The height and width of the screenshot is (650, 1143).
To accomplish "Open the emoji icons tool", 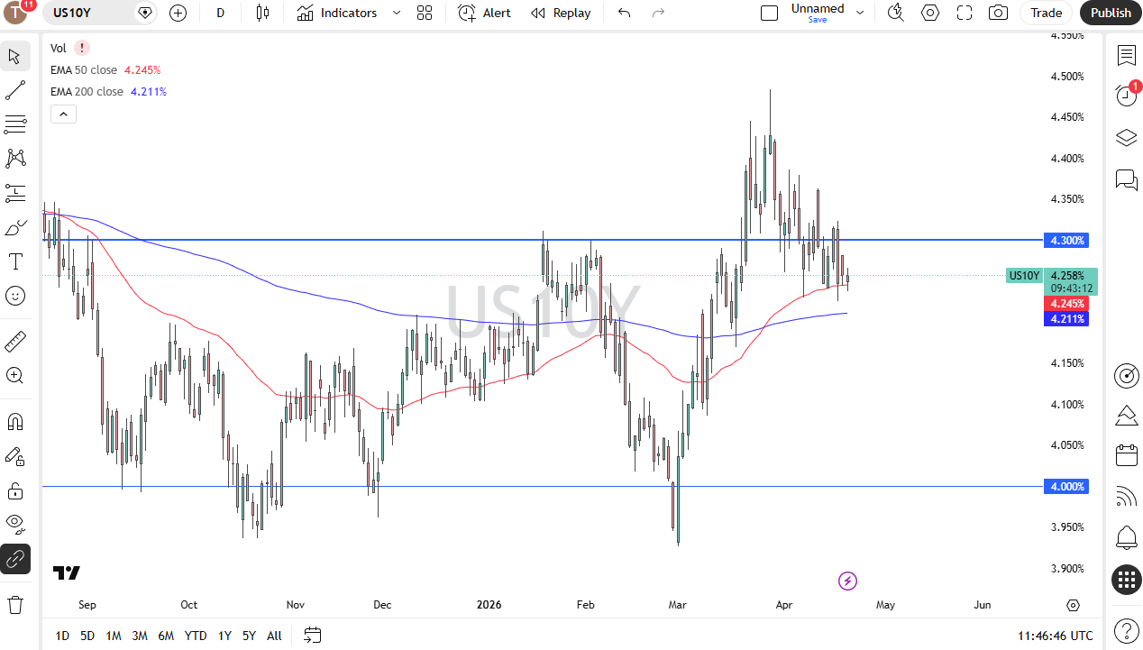I will click(x=15, y=296).
